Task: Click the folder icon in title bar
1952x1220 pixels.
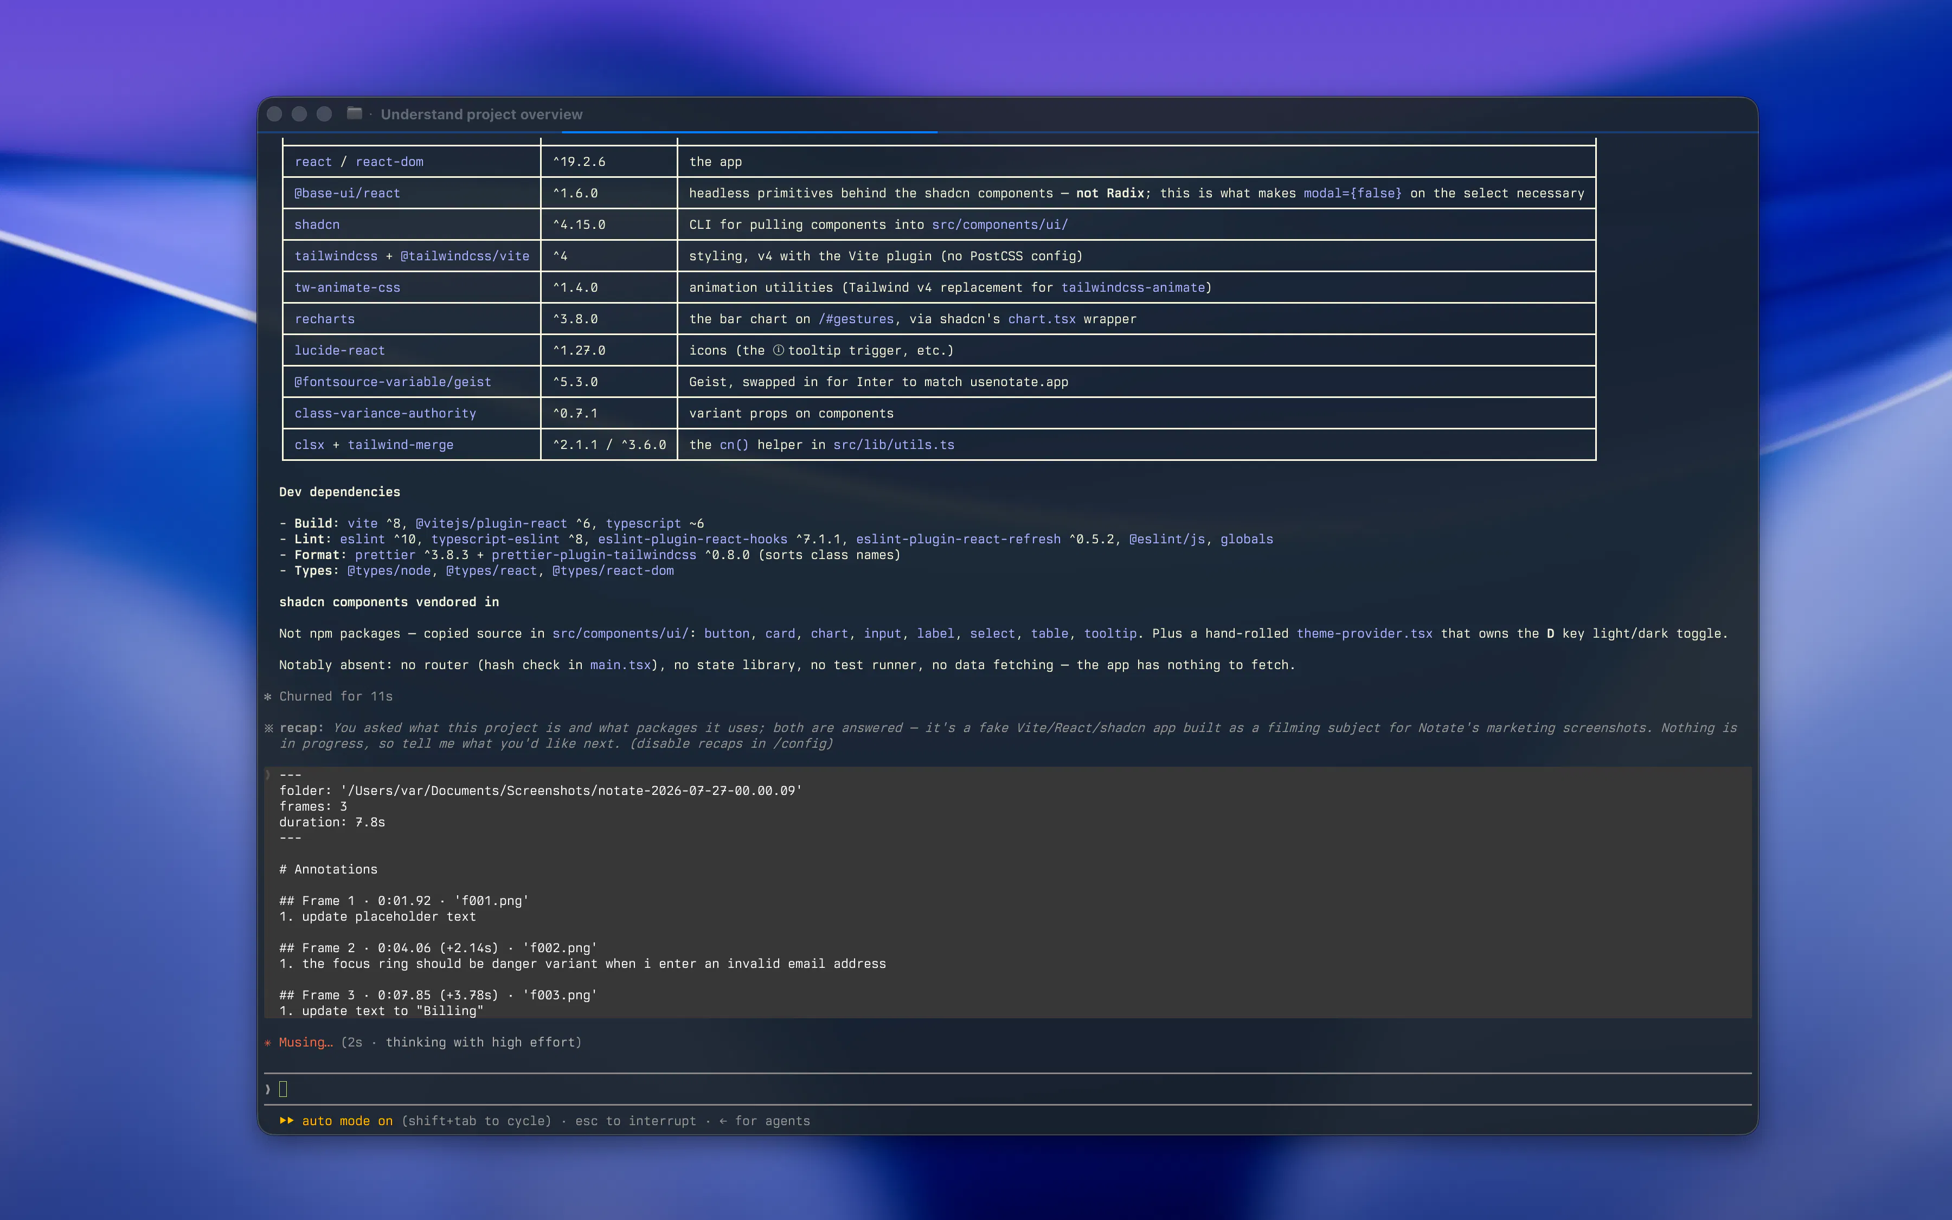Action: click(354, 113)
